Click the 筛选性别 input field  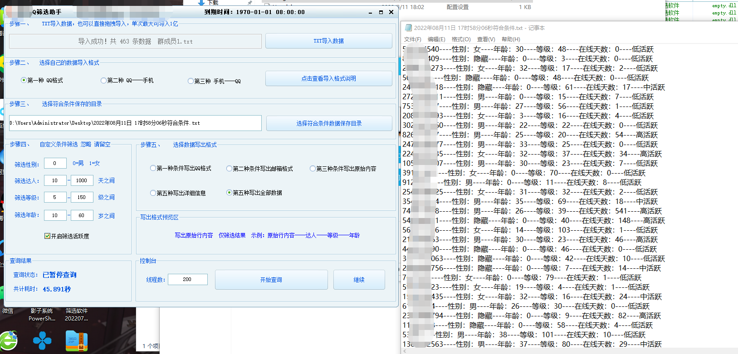point(55,164)
